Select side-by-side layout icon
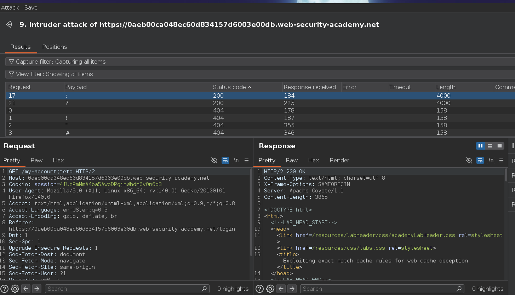Screen dimensions: 515x295 coord(480,146)
